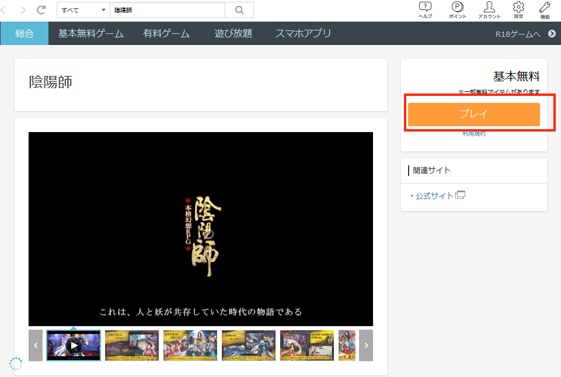The height and width of the screenshot is (377, 561).
Task: Reload the page with the refresh icon
Action: coord(41,10)
